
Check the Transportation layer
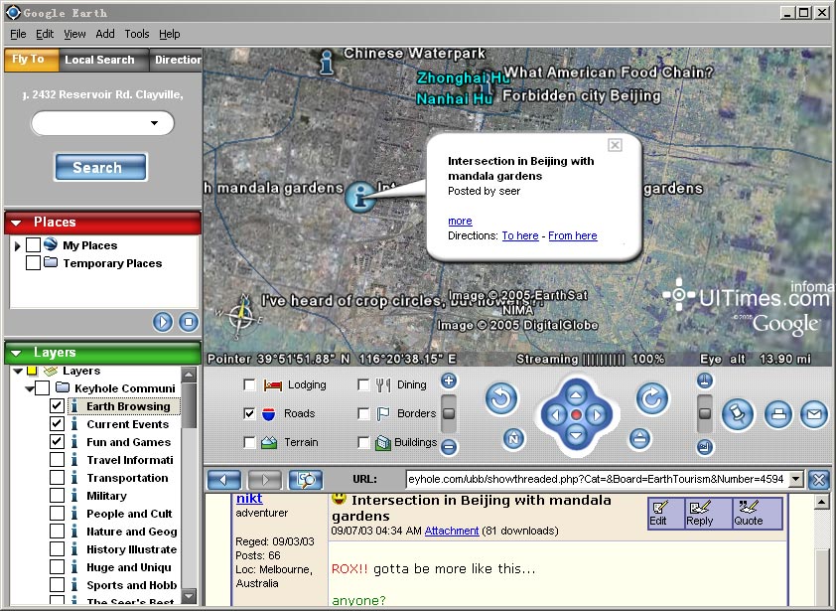coord(57,478)
